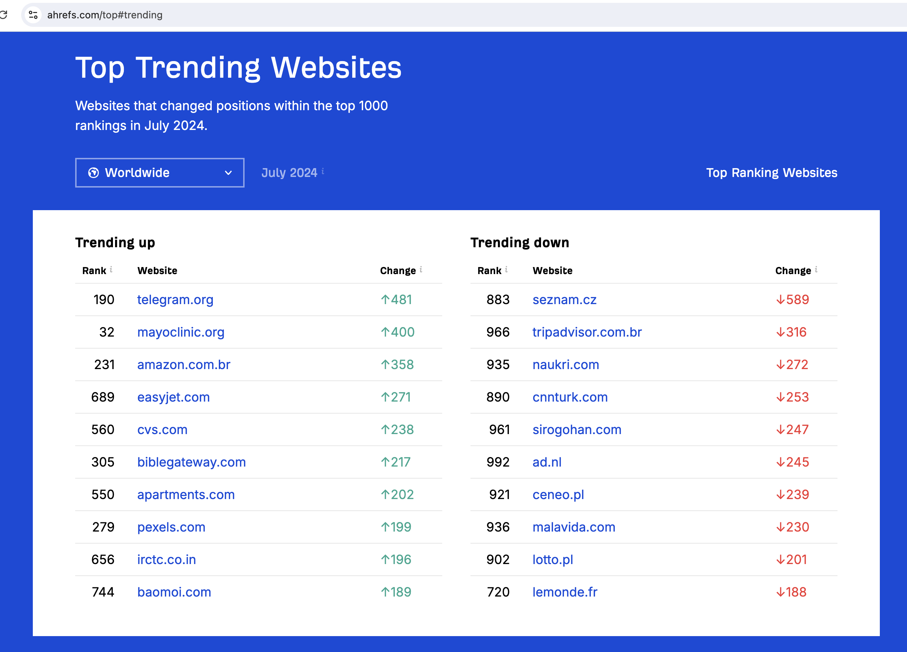Open seznam.cz link
Screen dimensions: 907x652
pyautogui.click(x=564, y=300)
